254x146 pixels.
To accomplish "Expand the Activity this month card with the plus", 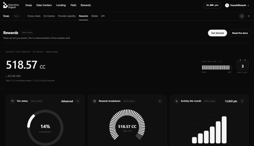I will [x=242, y=101].
